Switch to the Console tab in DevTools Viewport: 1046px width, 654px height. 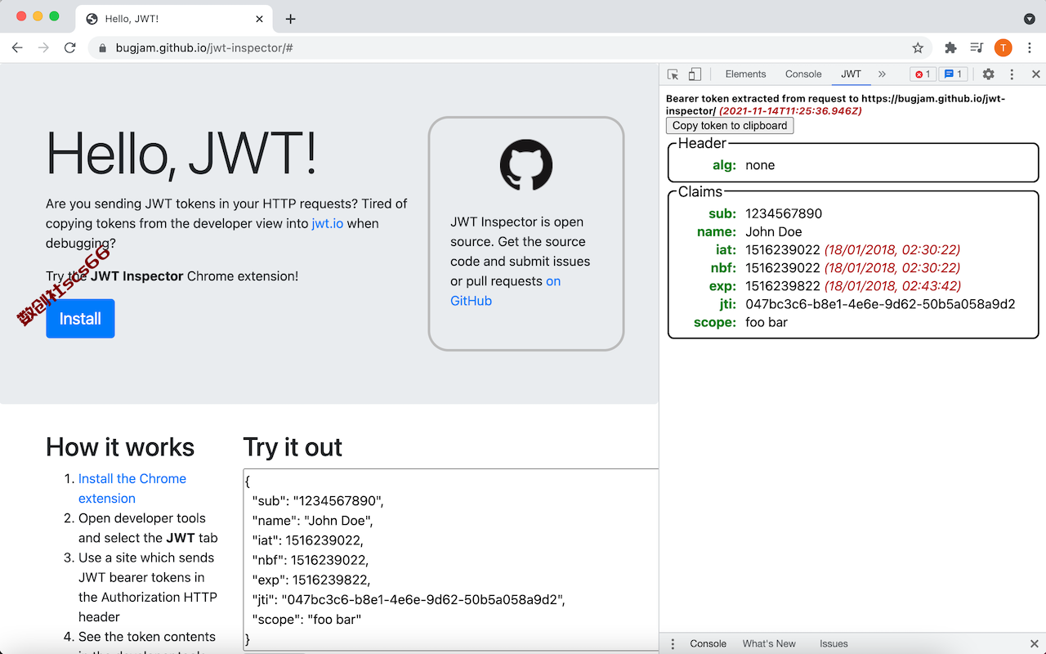point(803,74)
